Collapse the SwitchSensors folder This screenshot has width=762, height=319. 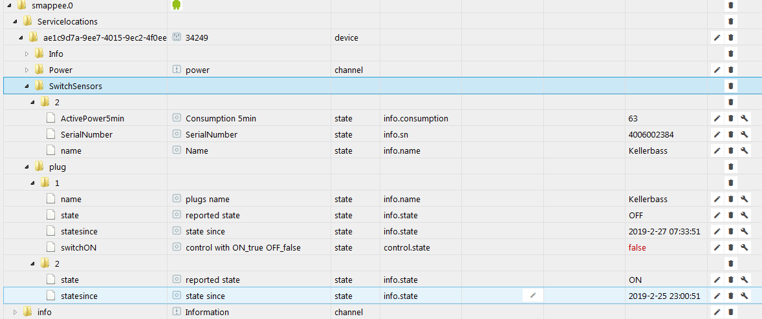pyautogui.click(x=27, y=87)
